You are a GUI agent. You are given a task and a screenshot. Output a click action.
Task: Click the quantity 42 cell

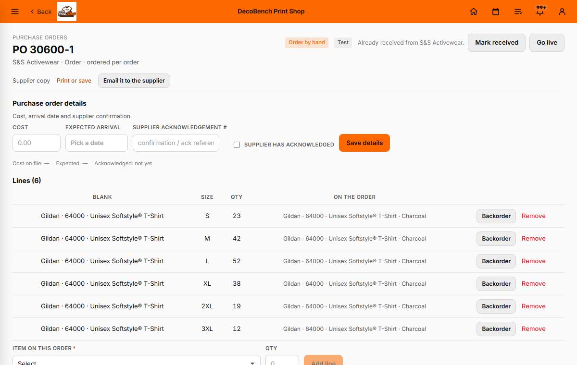(237, 239)
